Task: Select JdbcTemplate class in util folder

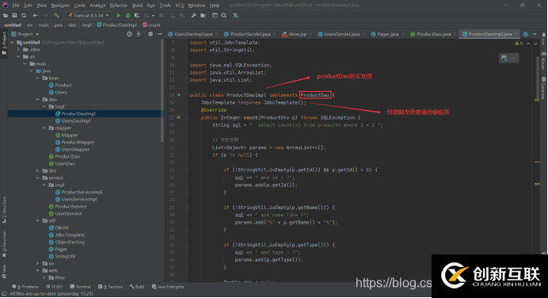Action: coord(70,235)
